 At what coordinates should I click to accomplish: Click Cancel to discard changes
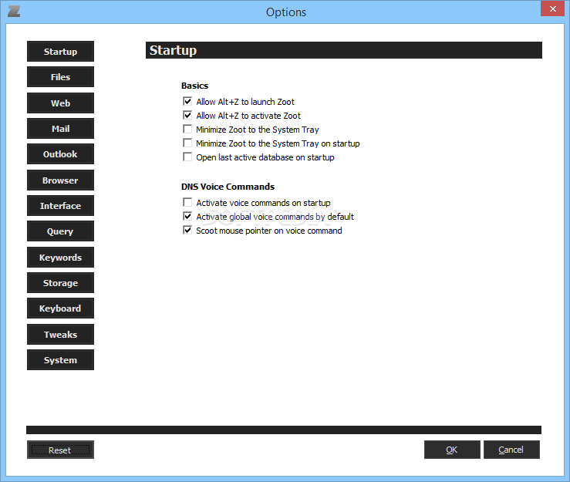click(511, 450)
